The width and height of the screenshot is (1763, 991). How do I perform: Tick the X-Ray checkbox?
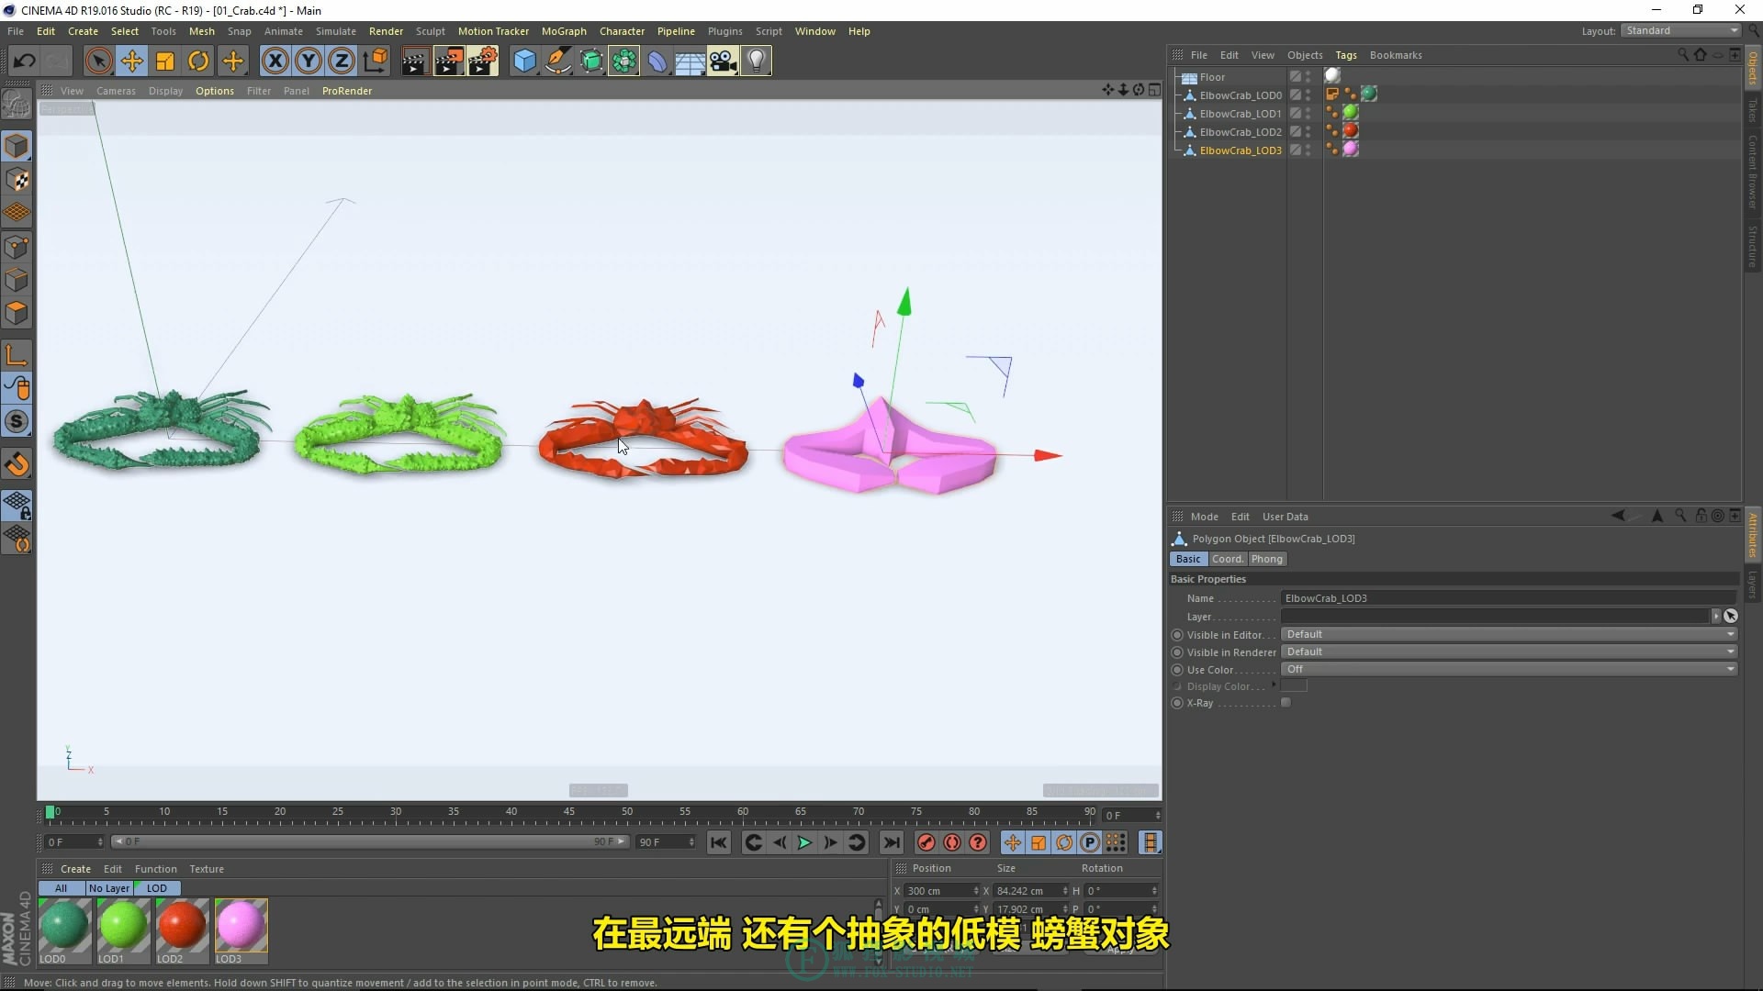pyautogui.click(x=1286, y=703)
